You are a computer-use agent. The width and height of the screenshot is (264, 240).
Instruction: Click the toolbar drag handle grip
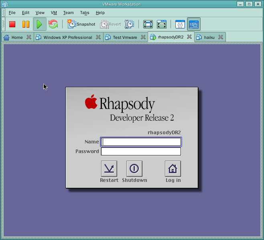pyautogui.click(x=3, y=24)
